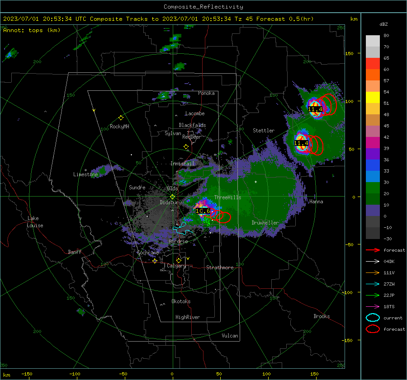Click the yellow diamond marker near Cochrane
Screen dimensions: 407x380
(155, 261)
